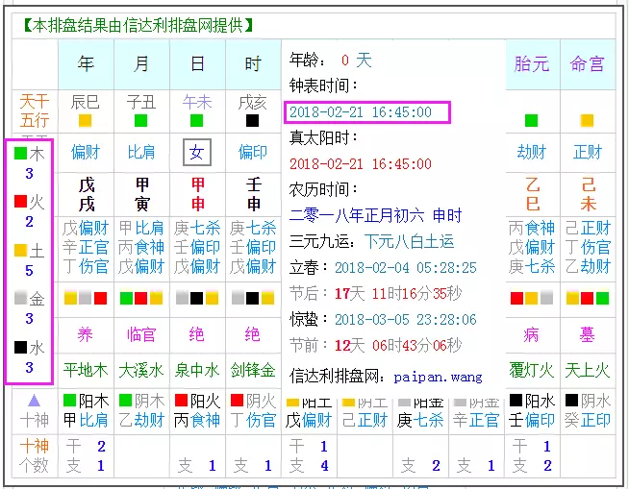The image size is (629, 489).
Task: Click the boxed 女 gender marker
Action: pyautogui.click(x=197, y=153)
